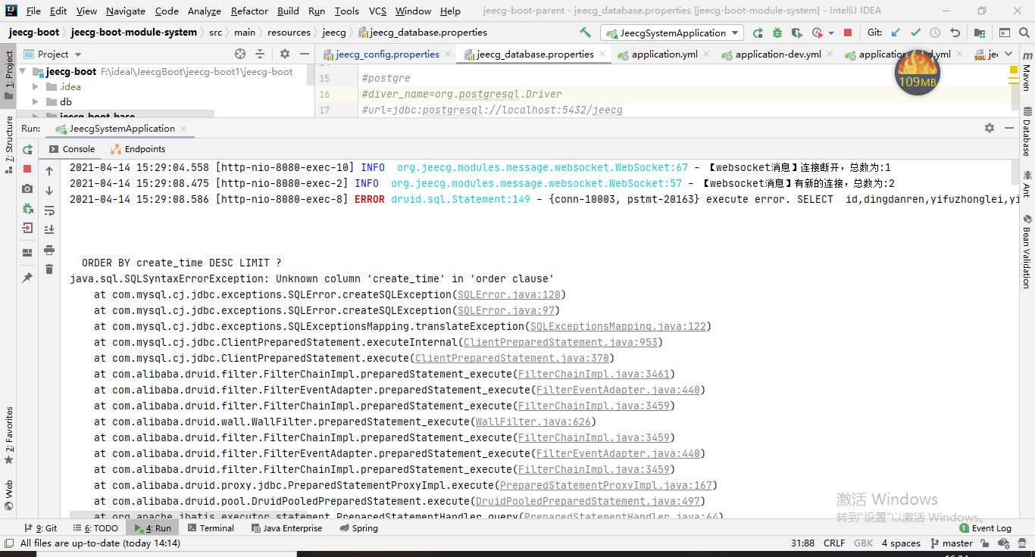Show the hidden editor tabs list chevron
This screenshot has height=557, width=1035.
click(x=1007, y=54)
